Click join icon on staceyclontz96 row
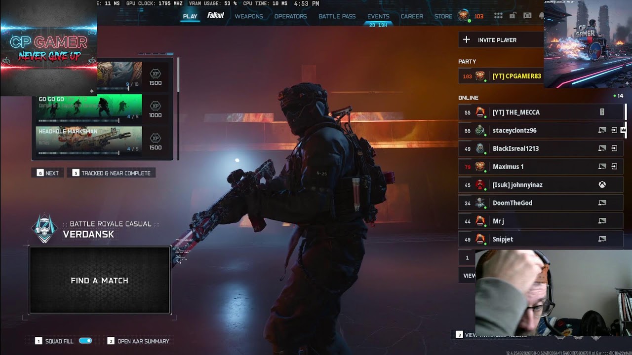 click(x=614, y=130)
